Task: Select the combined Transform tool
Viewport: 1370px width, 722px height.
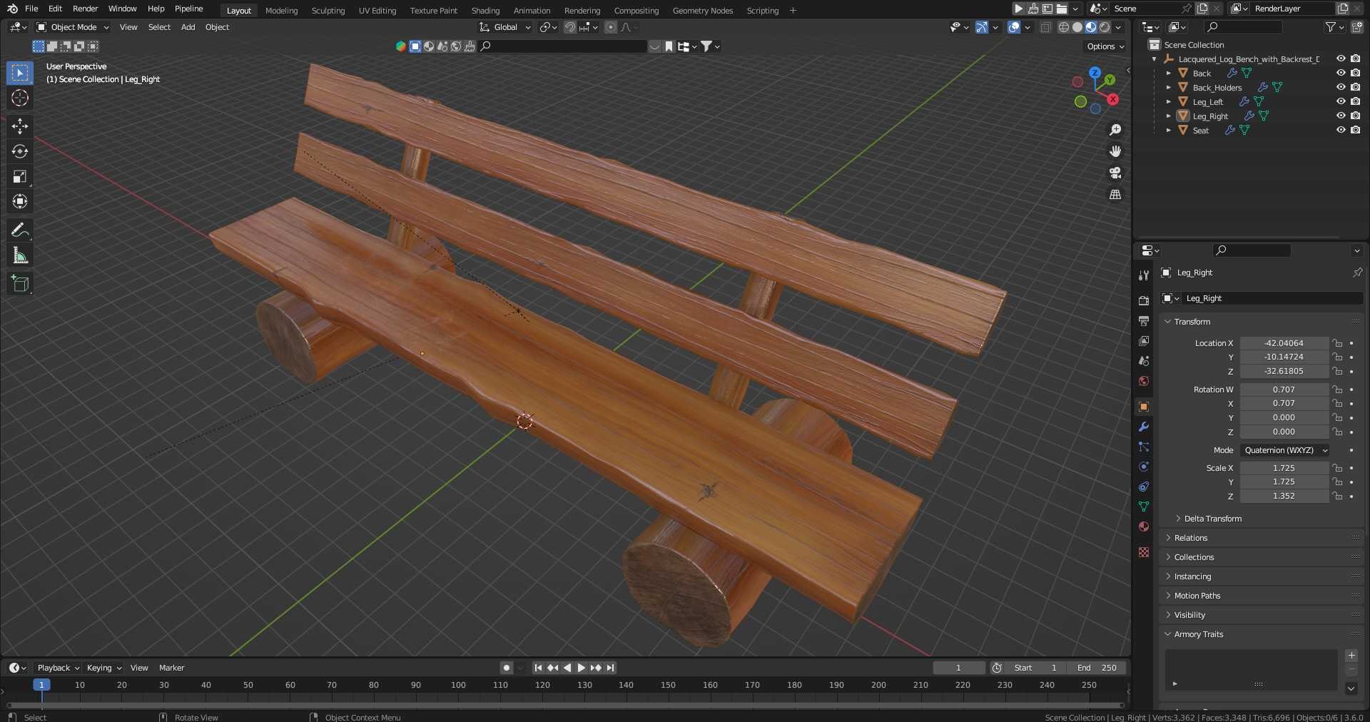Action: (x=20, y=201)
